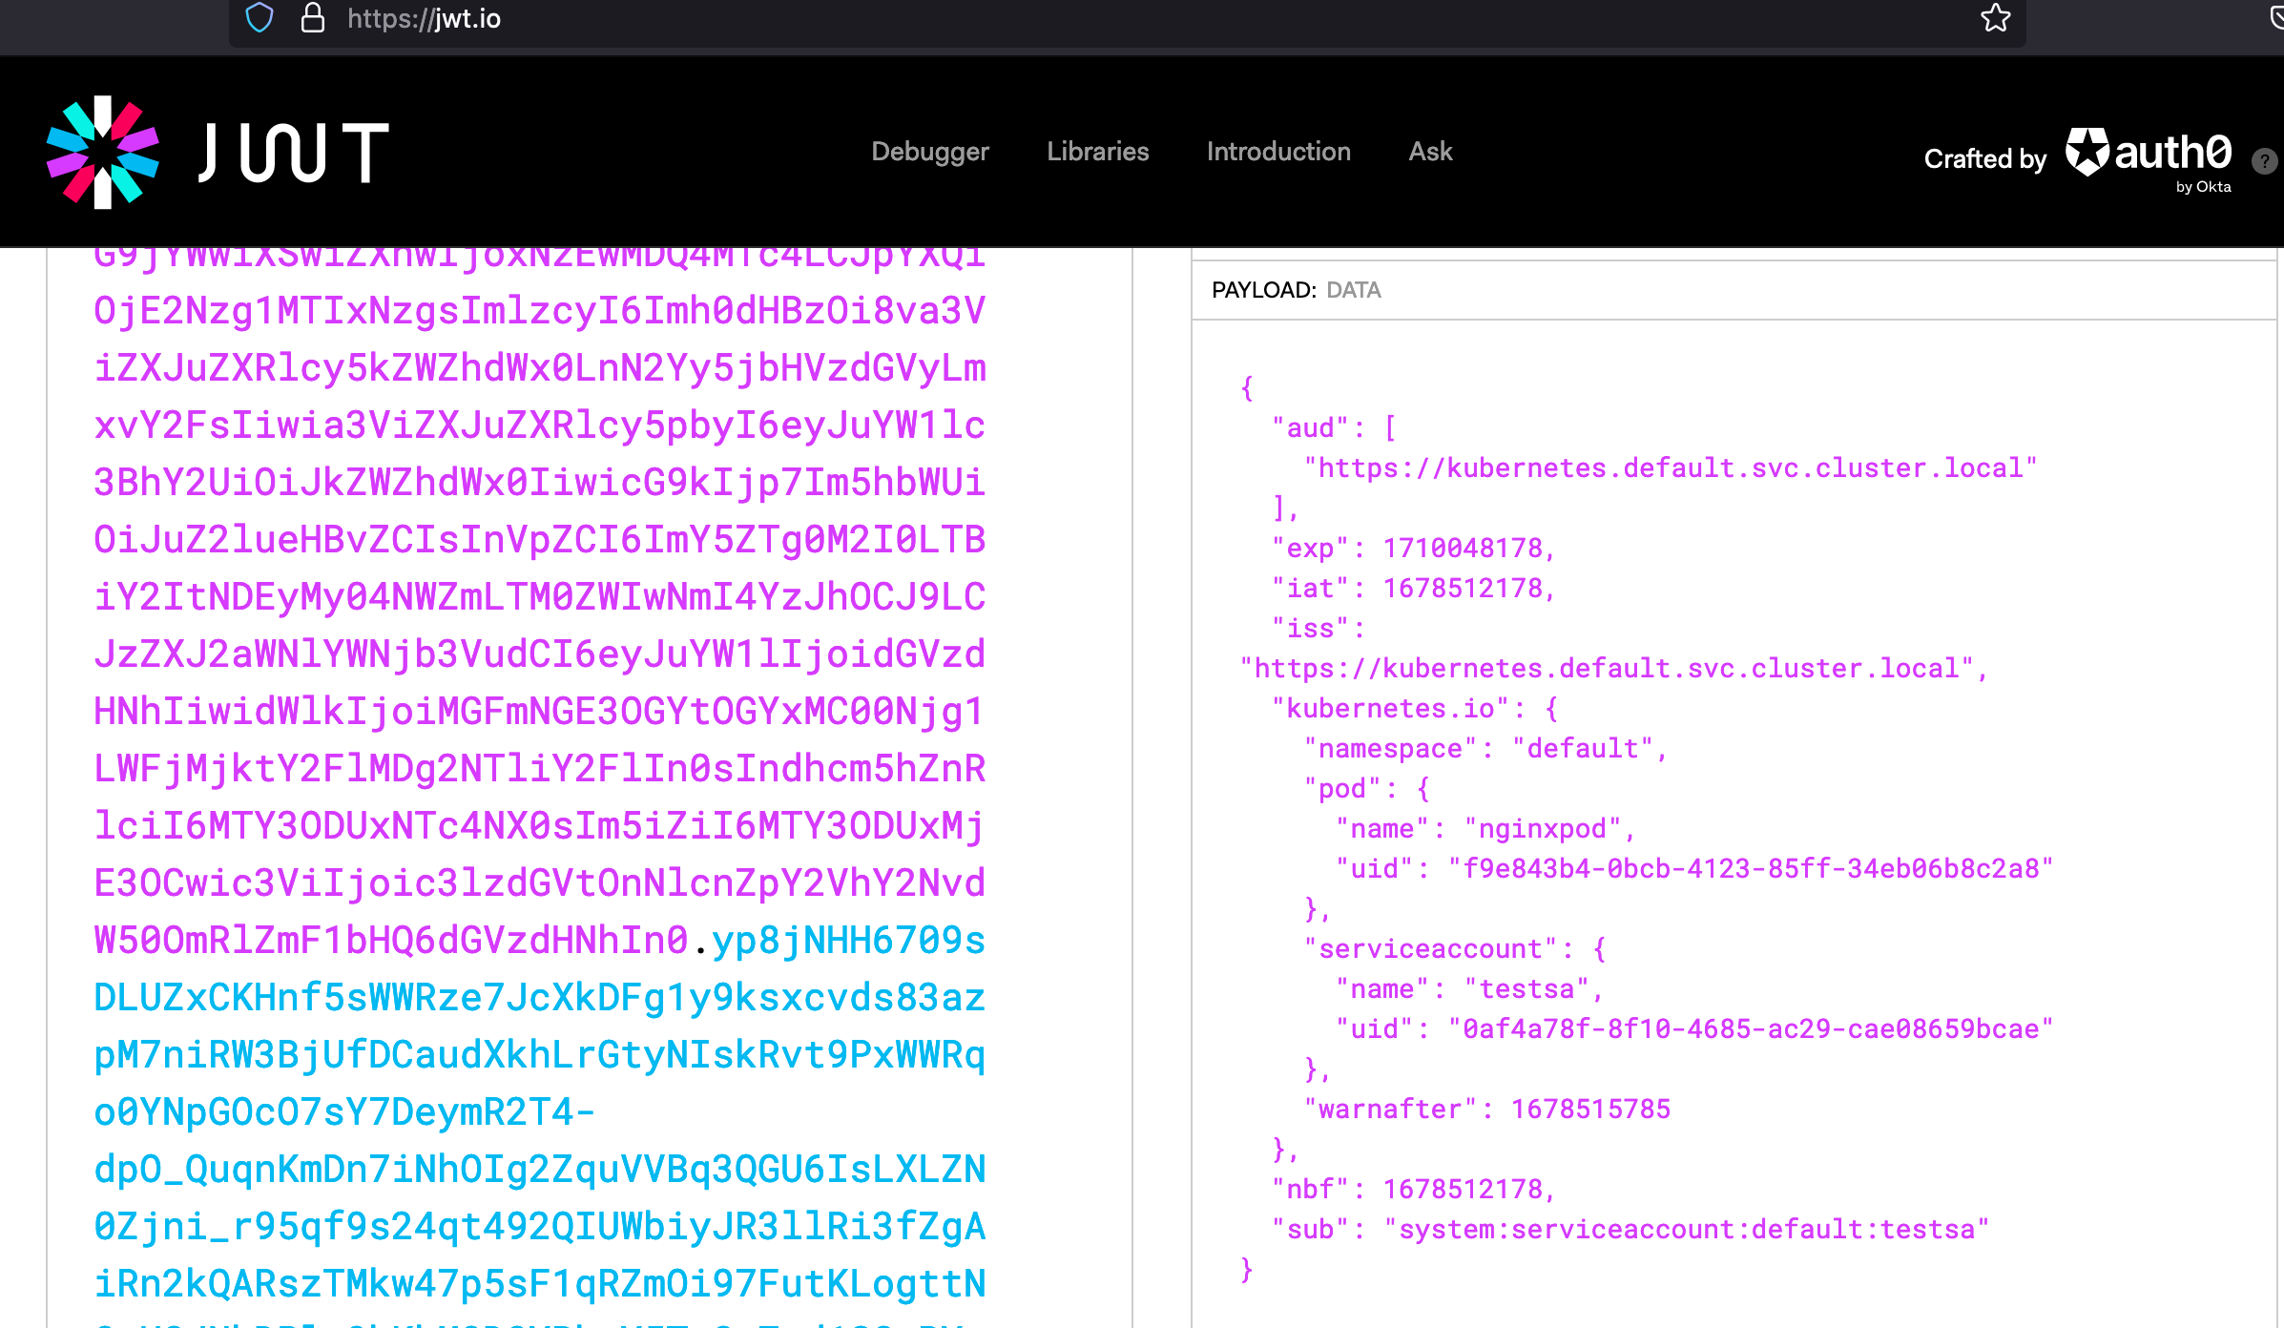Click the serviceaccount name "testsa" value

click(x=1526, y=988)
